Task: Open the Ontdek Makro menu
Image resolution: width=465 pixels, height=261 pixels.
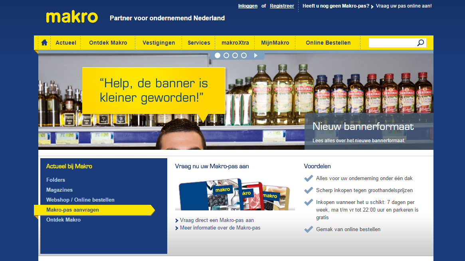Action: click(x=108, y=43)
